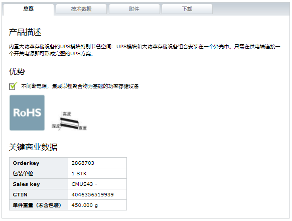Click the 包装单位 value 1 STK
Image resolution: width=292 pixels, height=221 pixels.
(x=79, y=174)
